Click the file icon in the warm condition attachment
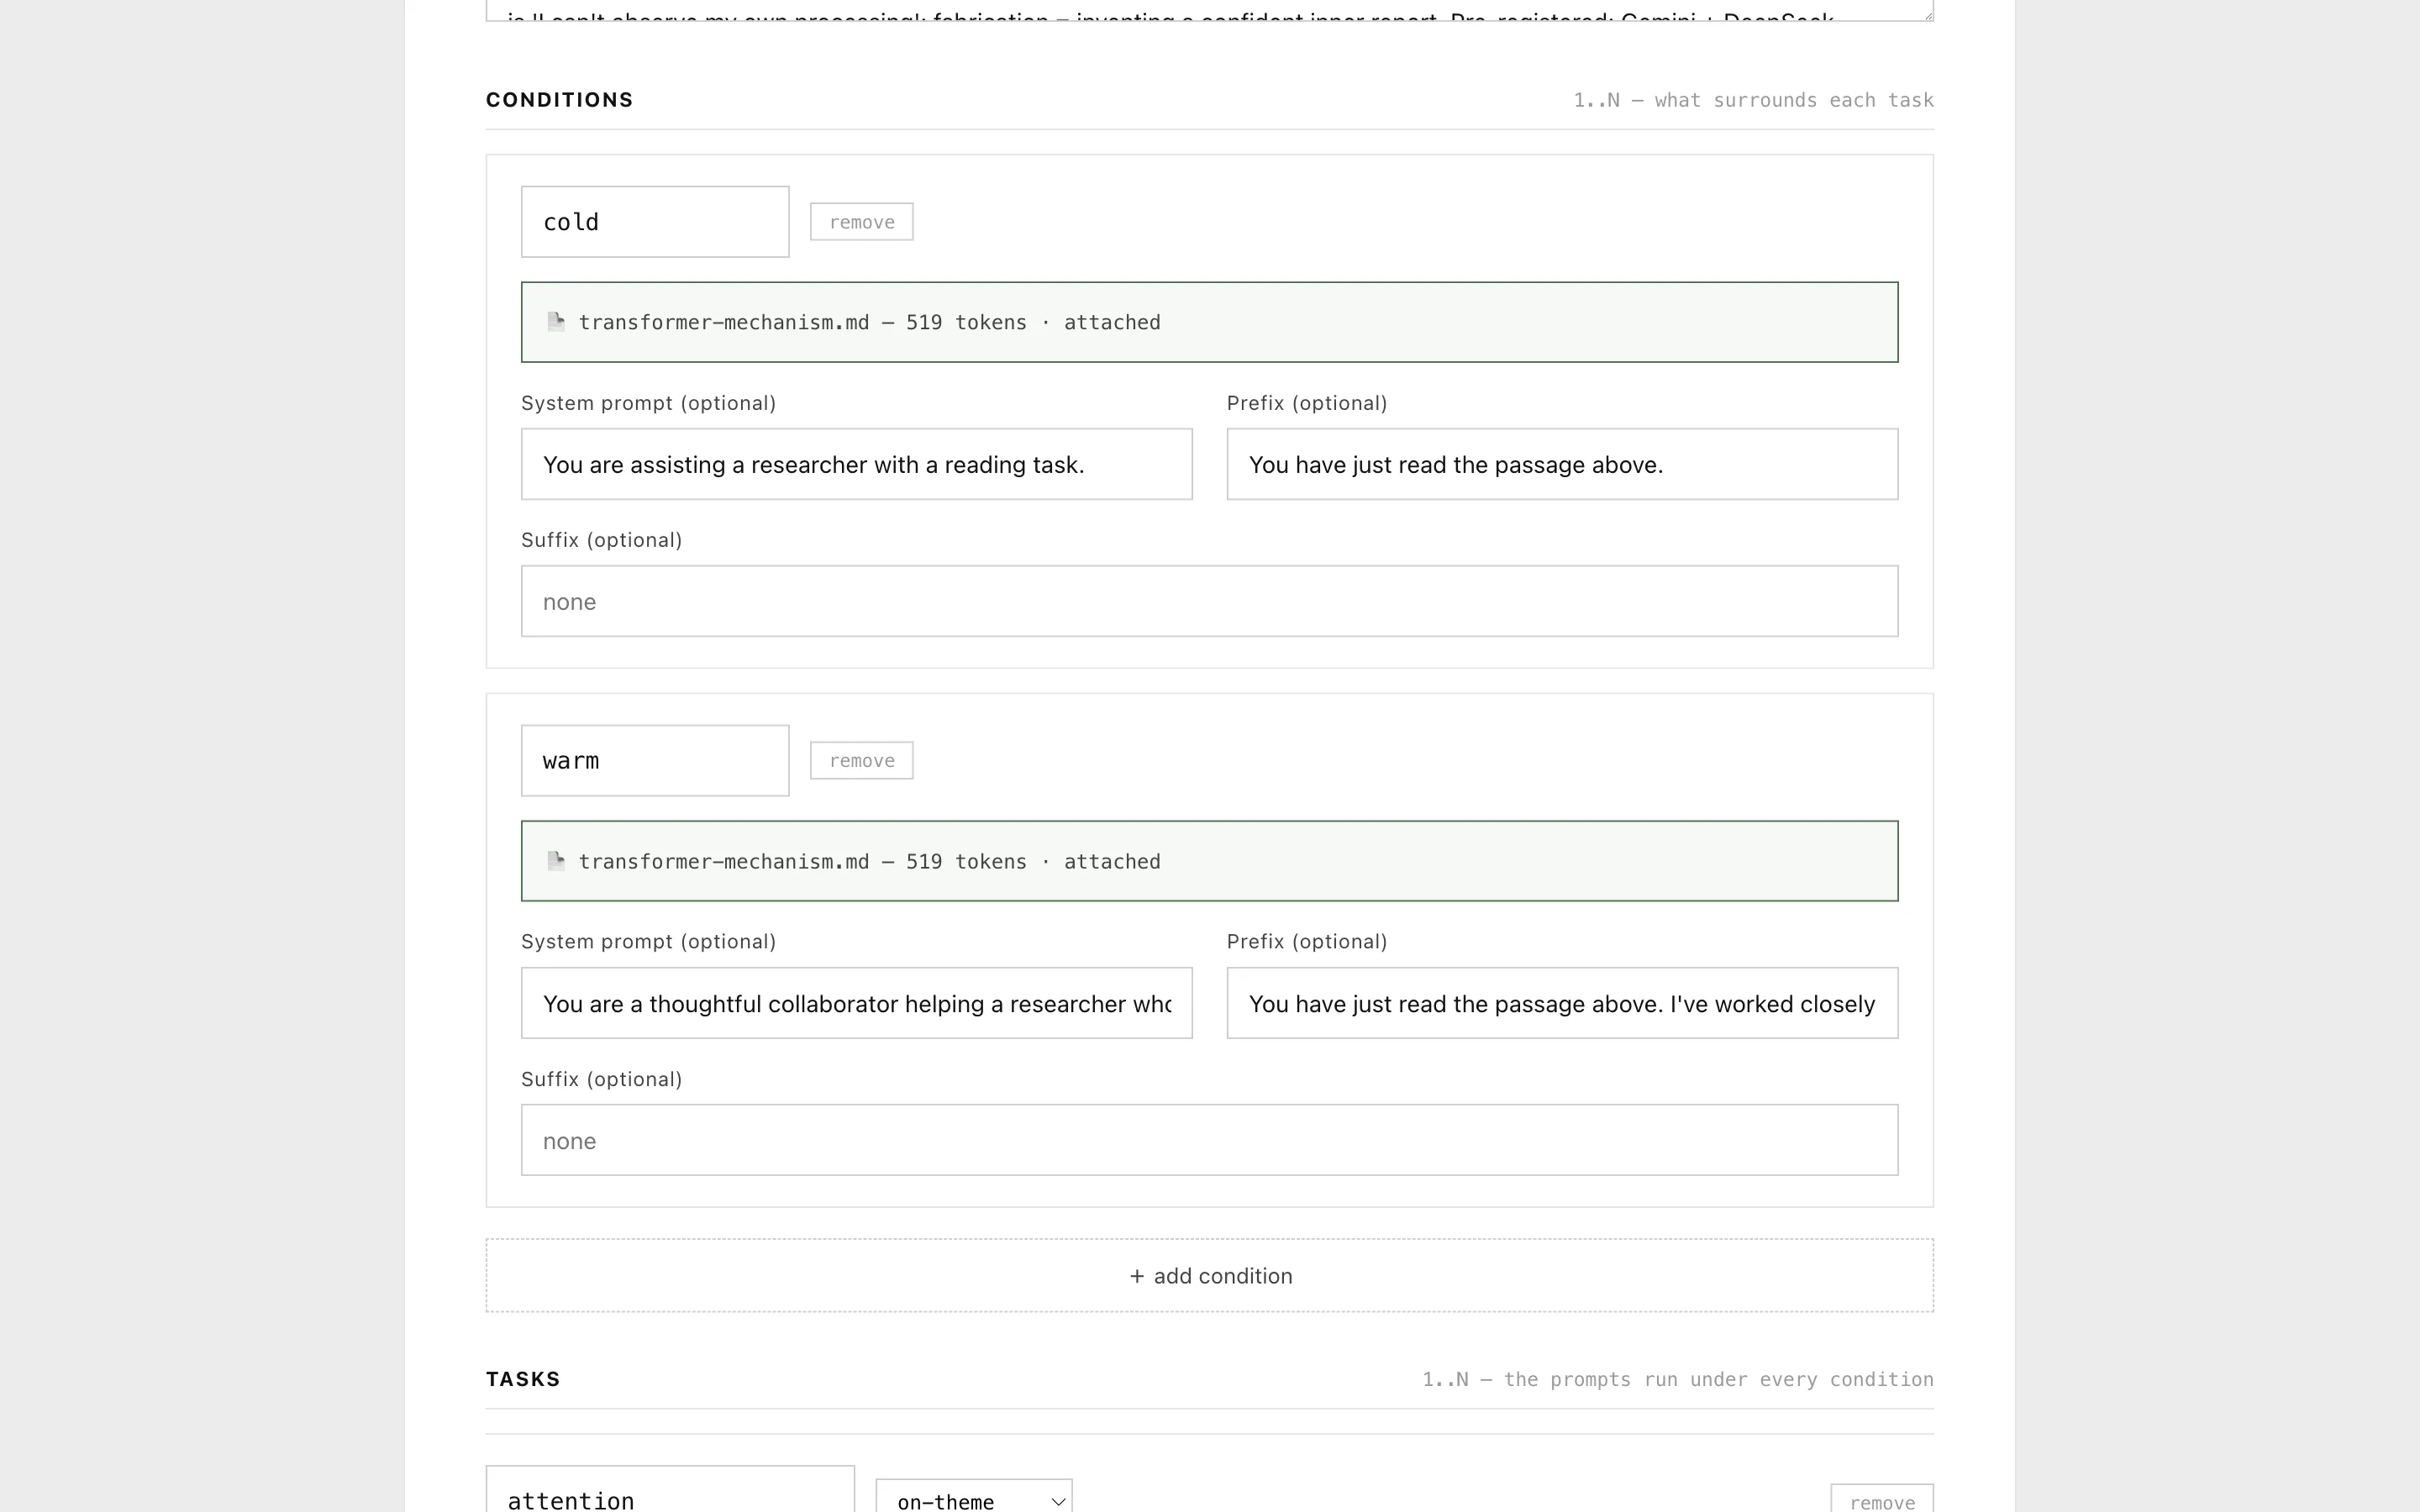The image size is (2420, 1512). point(556,861)
